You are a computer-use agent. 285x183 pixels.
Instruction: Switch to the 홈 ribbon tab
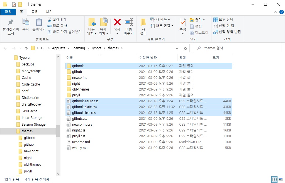click(x=21, y=12)
